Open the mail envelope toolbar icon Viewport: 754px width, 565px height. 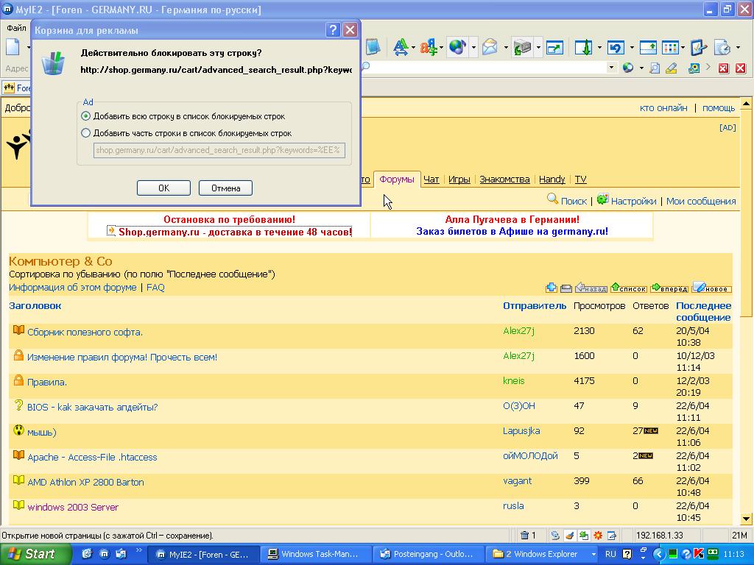point(490,47)
